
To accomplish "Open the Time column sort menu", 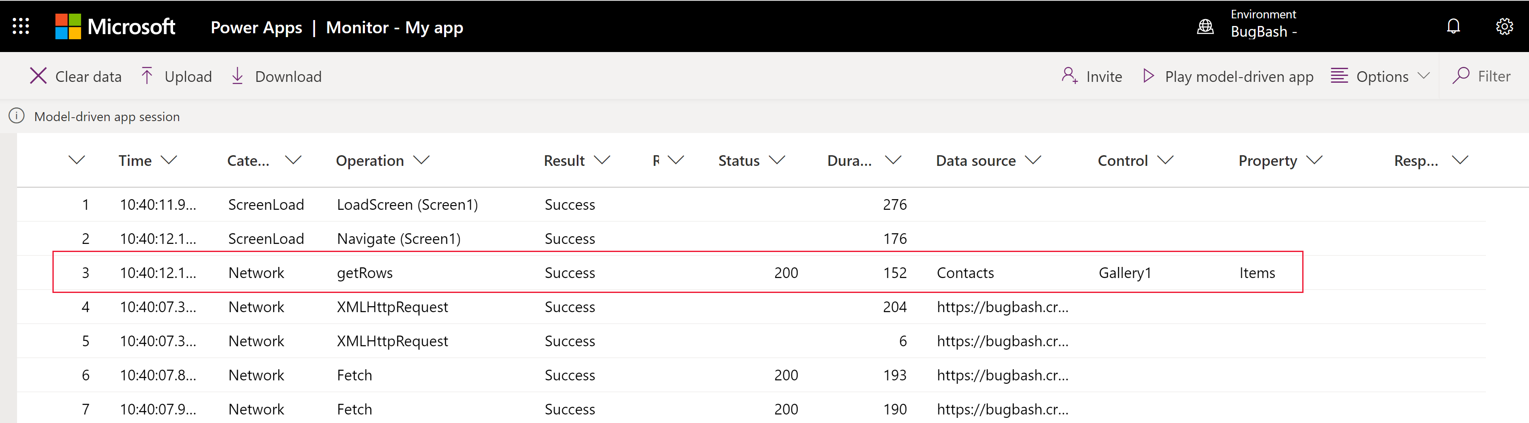I will tap(169, 160).
